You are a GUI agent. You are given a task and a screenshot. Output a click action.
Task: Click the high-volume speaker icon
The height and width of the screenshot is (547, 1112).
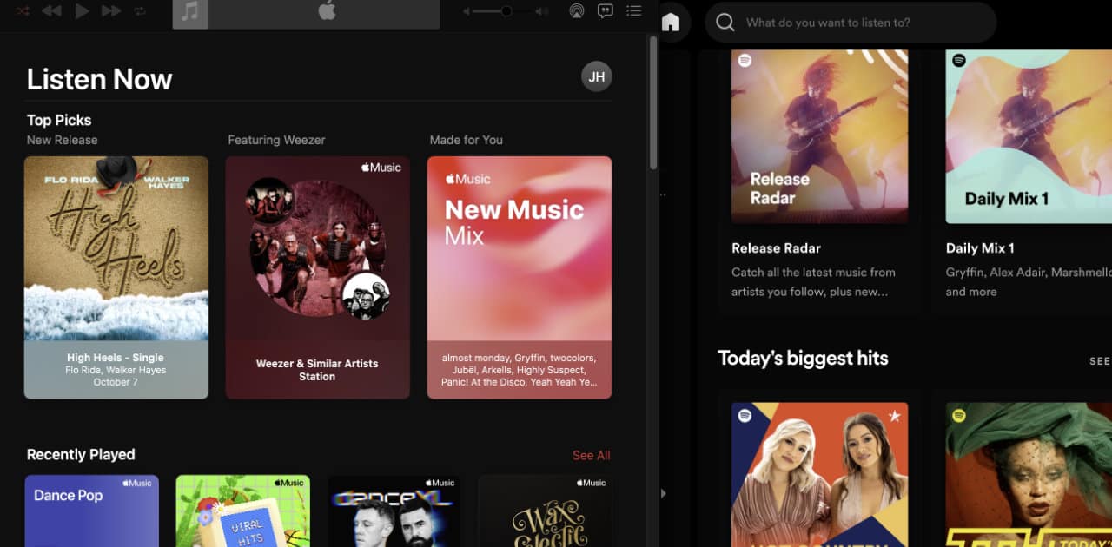[541, 11]
